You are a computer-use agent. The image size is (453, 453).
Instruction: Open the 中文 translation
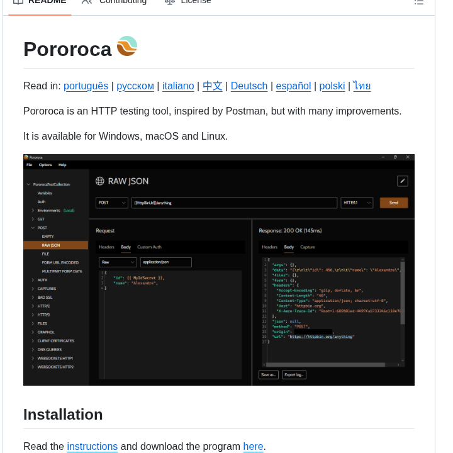coord(213,86)
